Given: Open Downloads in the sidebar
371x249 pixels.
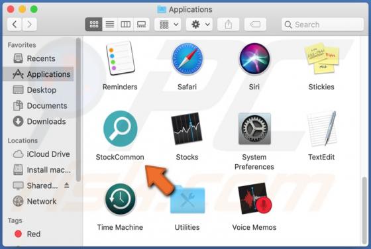Looking at the screenshot, I should pyautogui.click(x=38, y=122).
